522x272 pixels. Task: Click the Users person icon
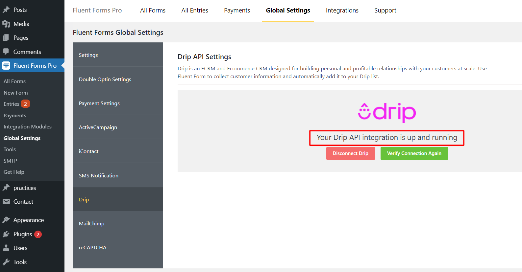pos(6,248)
